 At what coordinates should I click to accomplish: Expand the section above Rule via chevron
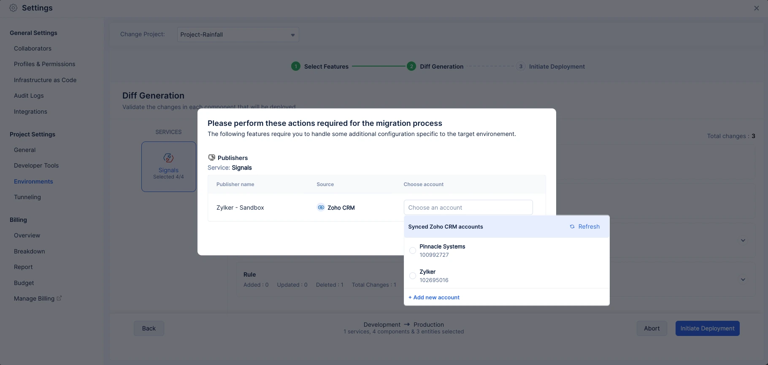point(743,240)
